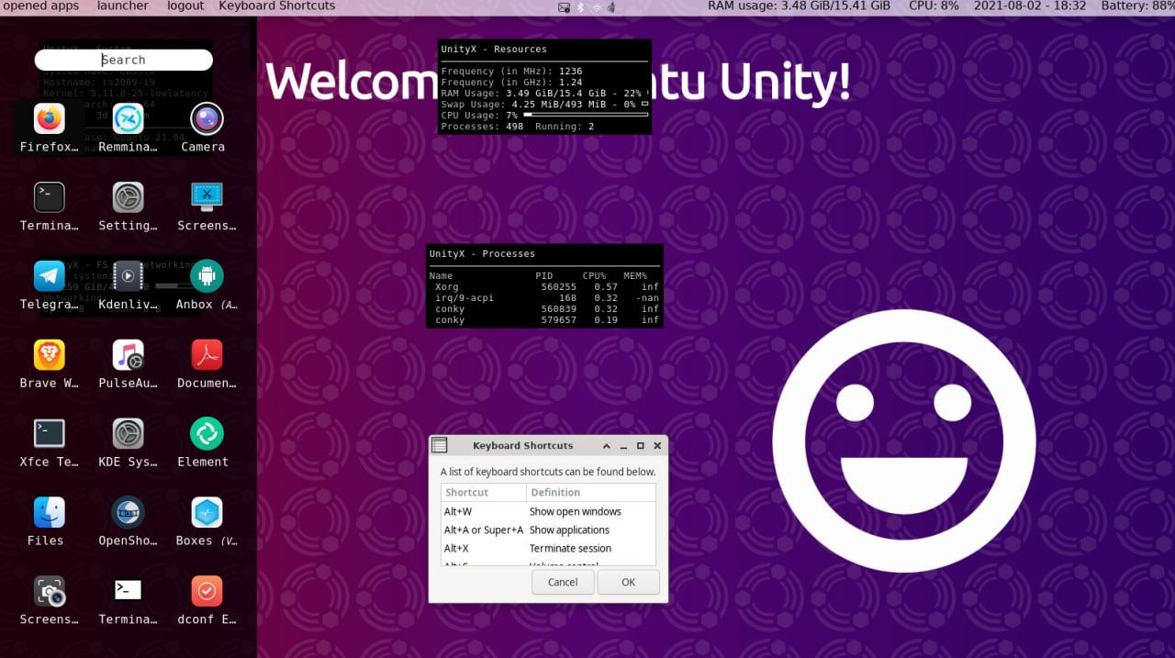1175x658 pixels.
Task: Click the mail indicator in the top panel
Action: click(564, 6)
